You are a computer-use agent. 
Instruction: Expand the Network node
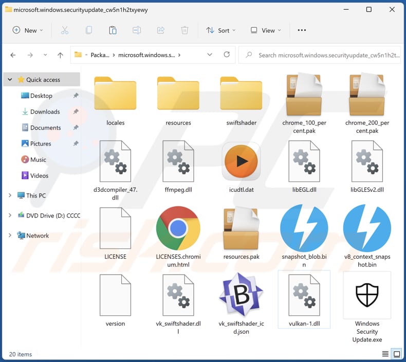(10, 236)
